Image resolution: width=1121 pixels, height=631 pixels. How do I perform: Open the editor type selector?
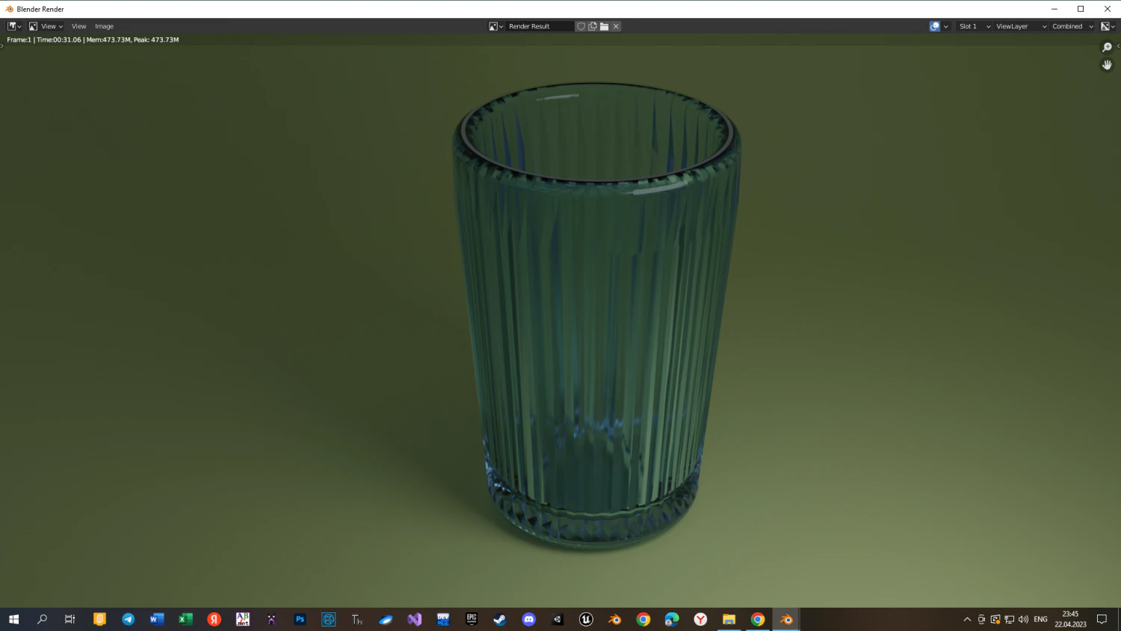14,26
